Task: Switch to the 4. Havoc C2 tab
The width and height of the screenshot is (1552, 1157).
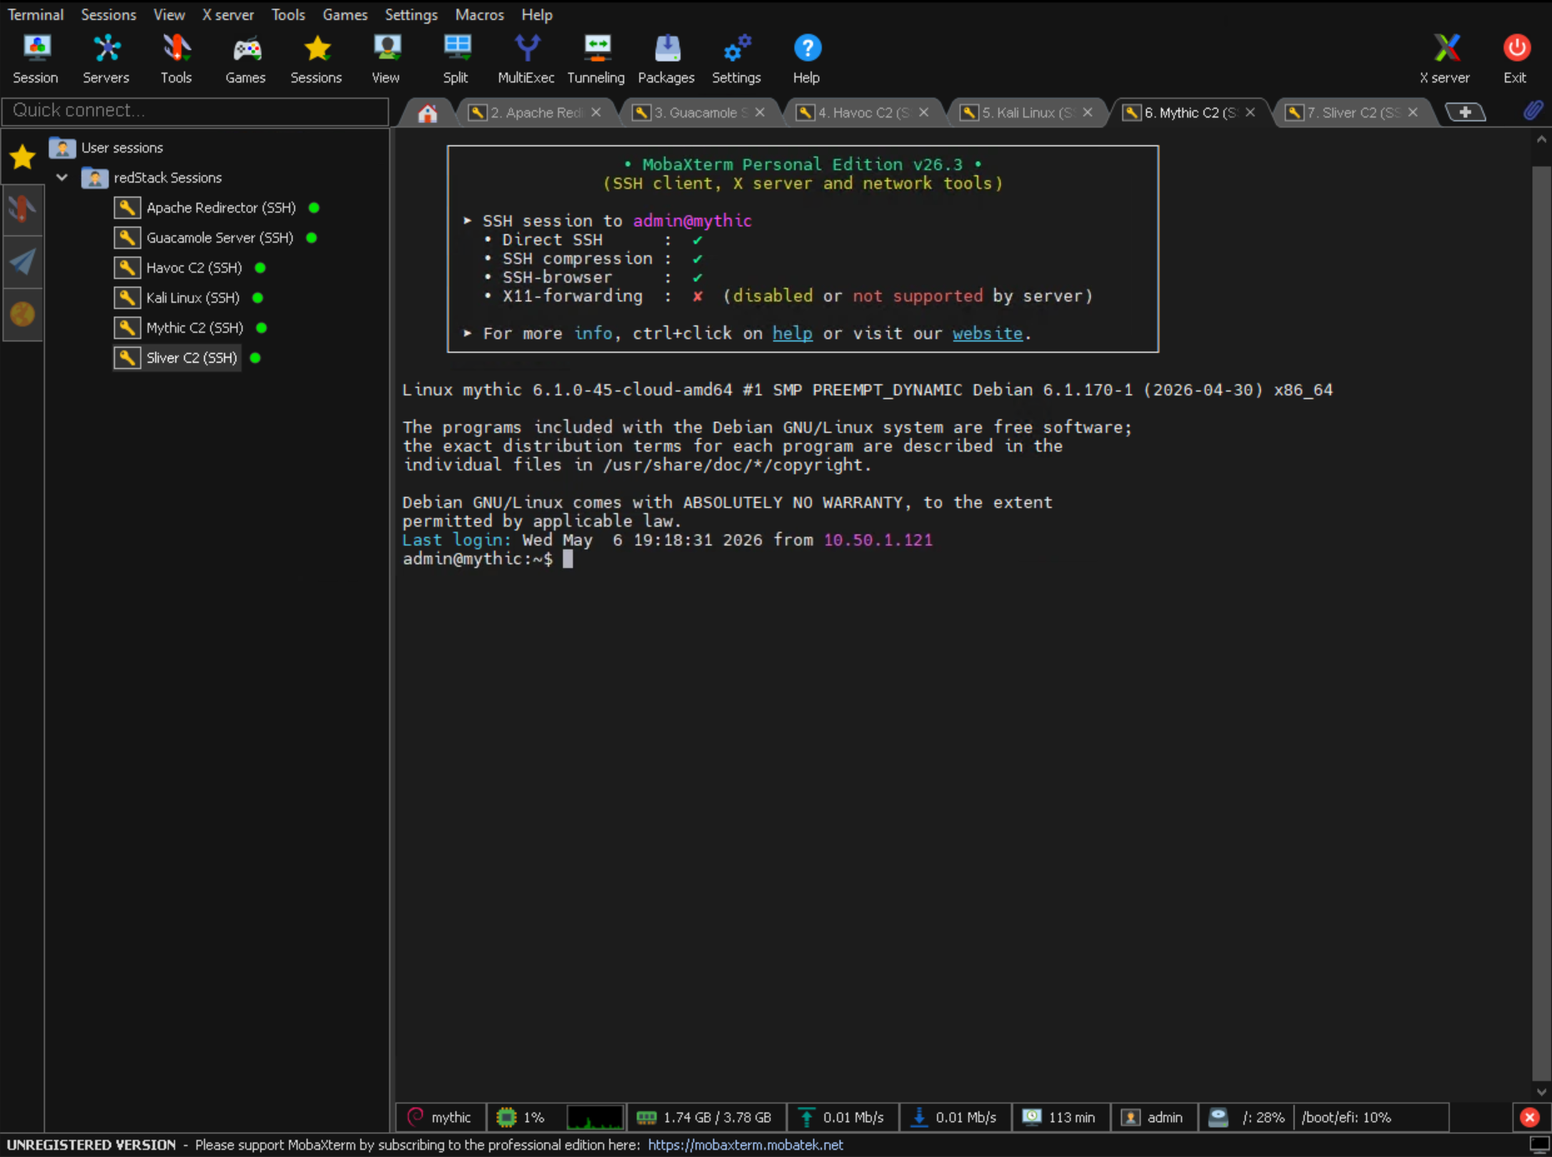Action: (x=863, y=113)
